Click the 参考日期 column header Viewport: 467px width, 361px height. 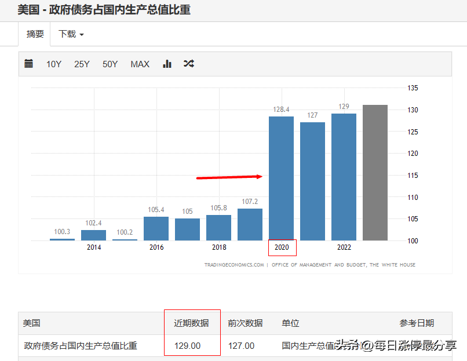417,323
